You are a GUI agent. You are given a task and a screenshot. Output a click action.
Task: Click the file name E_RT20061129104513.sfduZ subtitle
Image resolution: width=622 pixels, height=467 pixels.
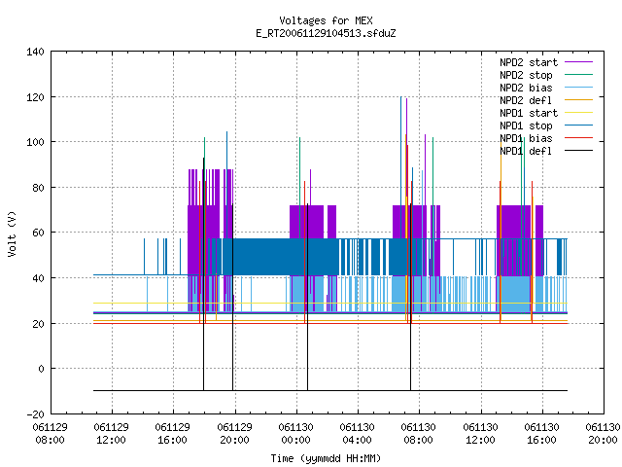(326, 33)
